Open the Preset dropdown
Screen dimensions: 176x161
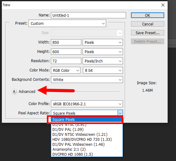[67, 23]
